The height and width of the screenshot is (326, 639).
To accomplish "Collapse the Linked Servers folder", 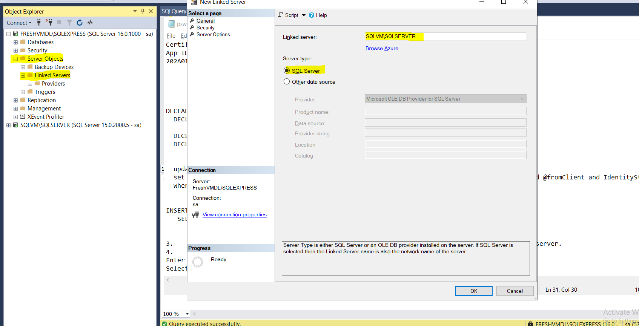I will (x=23, y=75).
